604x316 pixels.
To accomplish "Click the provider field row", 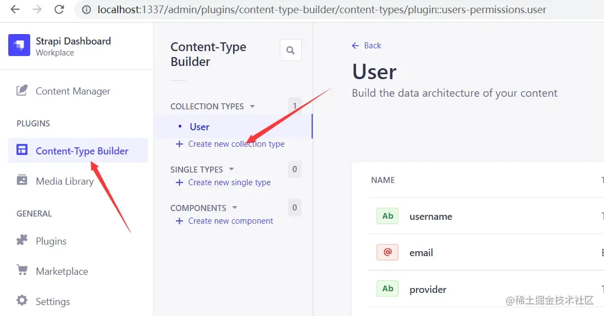I will coord(486,289).
